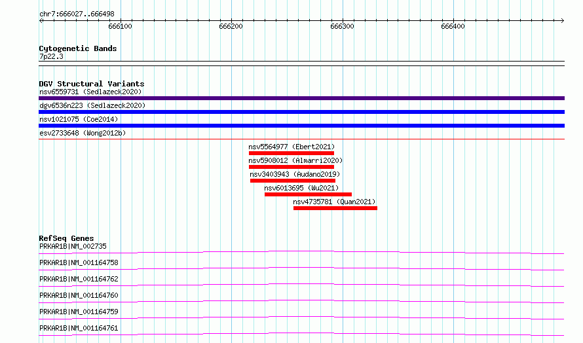Open nsv5908012 (Almarri2020) variant label

(x=295, y=160)
